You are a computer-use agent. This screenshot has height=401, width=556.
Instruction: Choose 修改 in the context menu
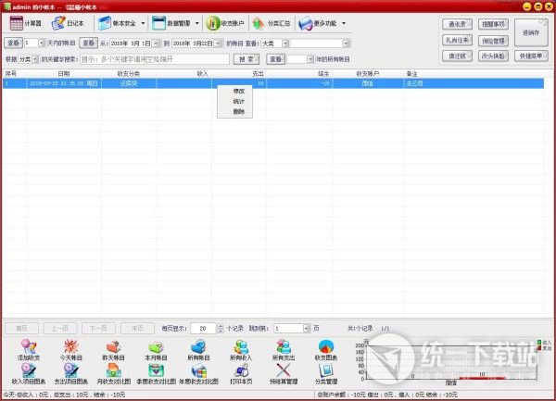click(239, 91)
